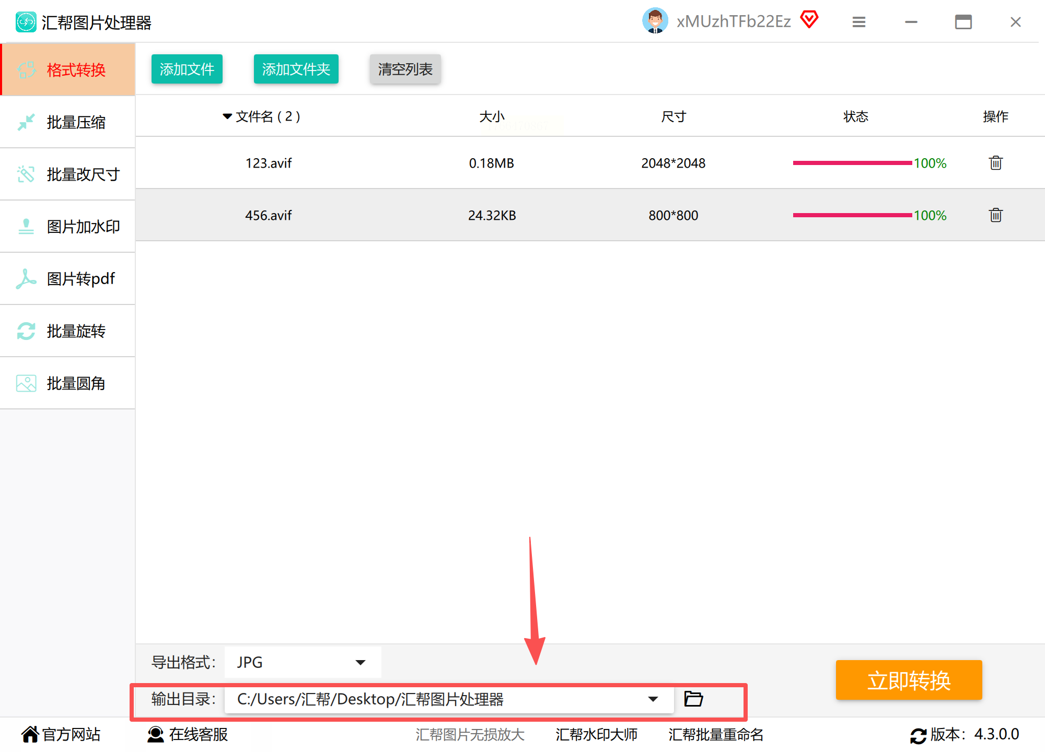Screen dimensions: 1045x752
Task: Toggle the 文件名 column sort arrow
Action: (227, 116)
